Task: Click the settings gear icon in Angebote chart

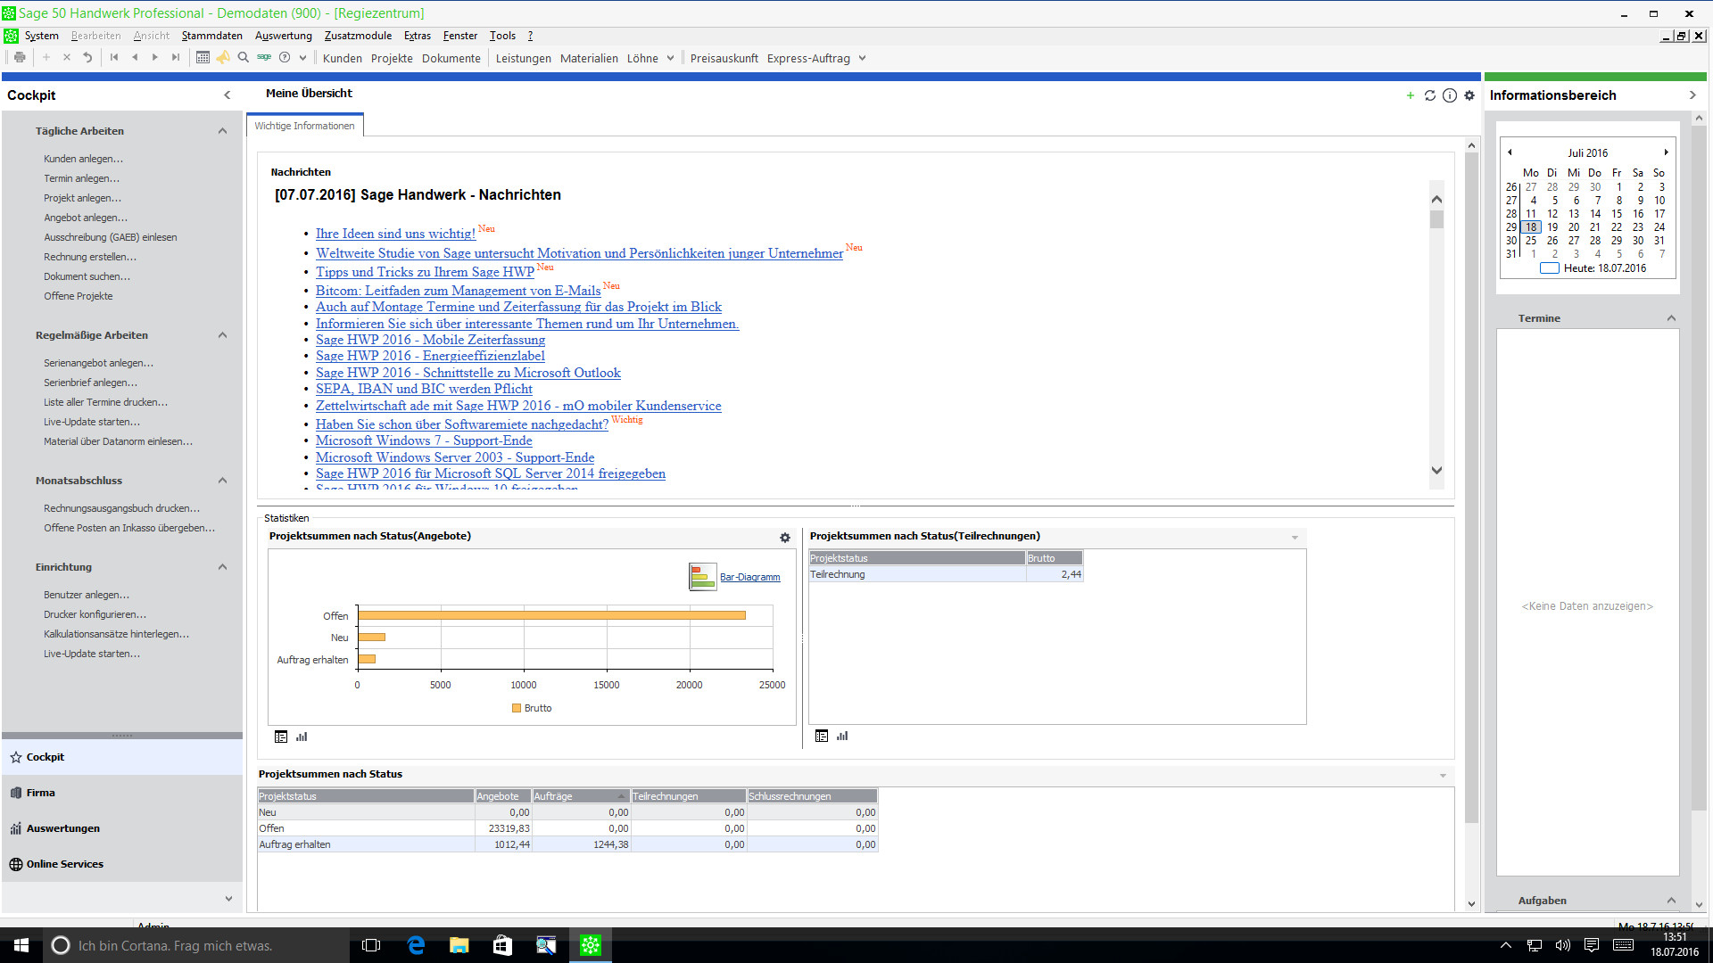Action: tap(785, 536)
